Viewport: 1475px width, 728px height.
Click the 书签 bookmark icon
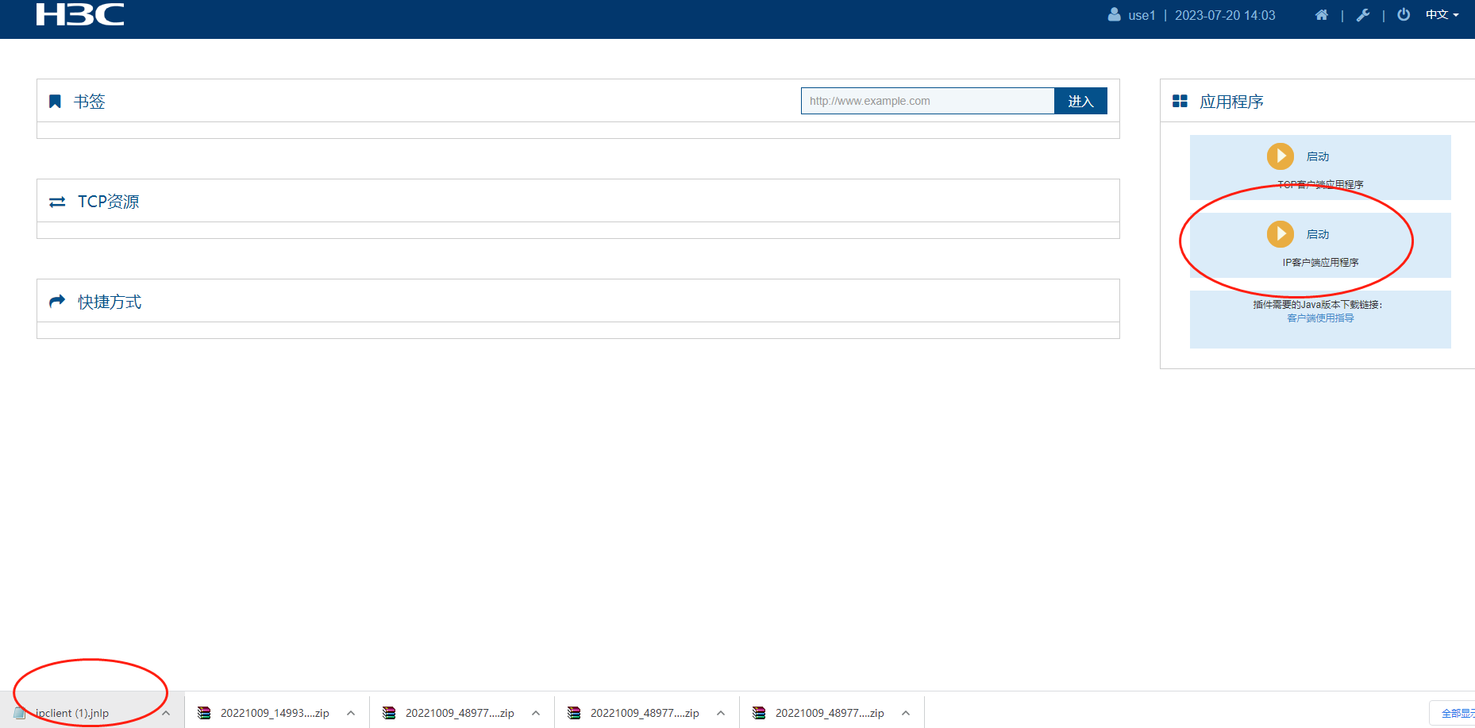click(55, 102)
